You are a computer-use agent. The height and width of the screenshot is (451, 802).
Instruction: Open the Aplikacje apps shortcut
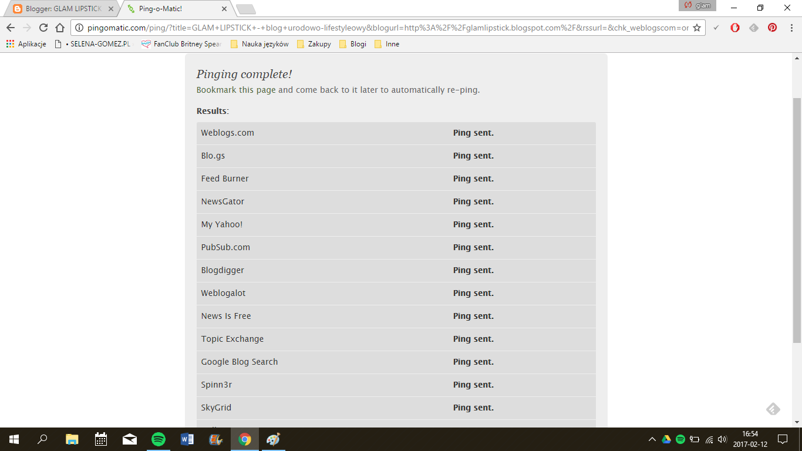(26, 44)
